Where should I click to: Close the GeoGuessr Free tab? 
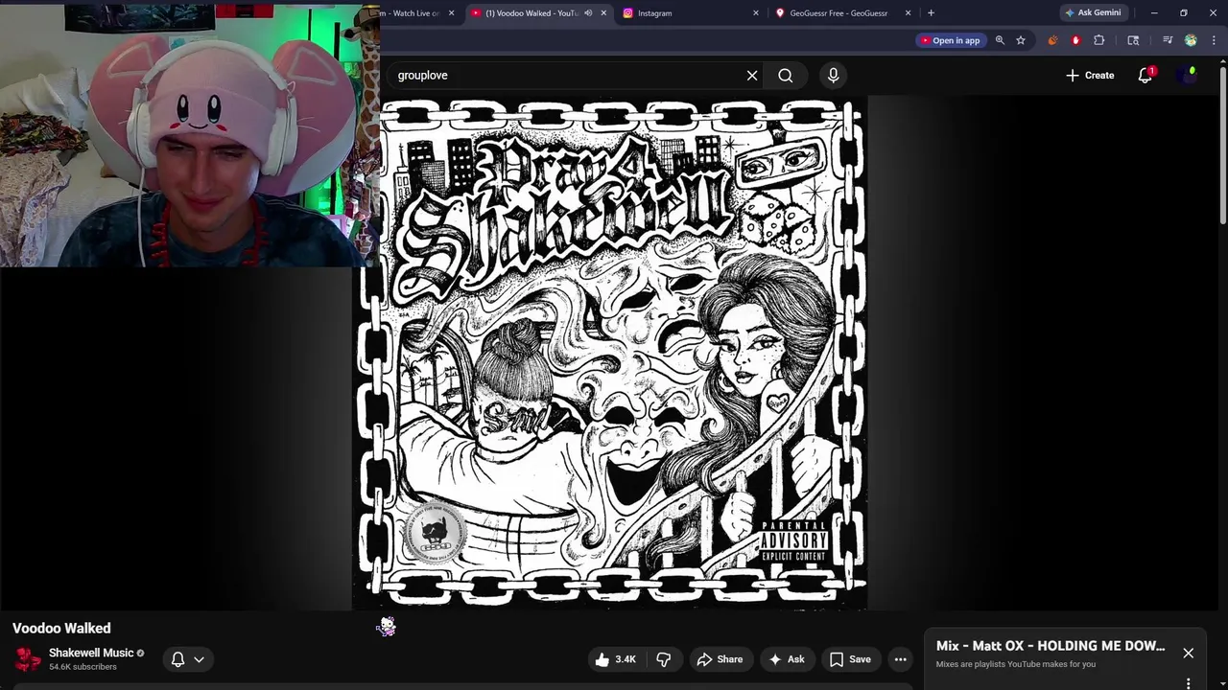point(908,13)
